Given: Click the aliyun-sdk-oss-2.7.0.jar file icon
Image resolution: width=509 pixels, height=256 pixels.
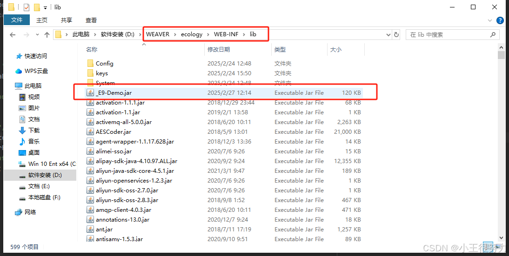Looking at the screenshot, I should (x=90, y=190).
